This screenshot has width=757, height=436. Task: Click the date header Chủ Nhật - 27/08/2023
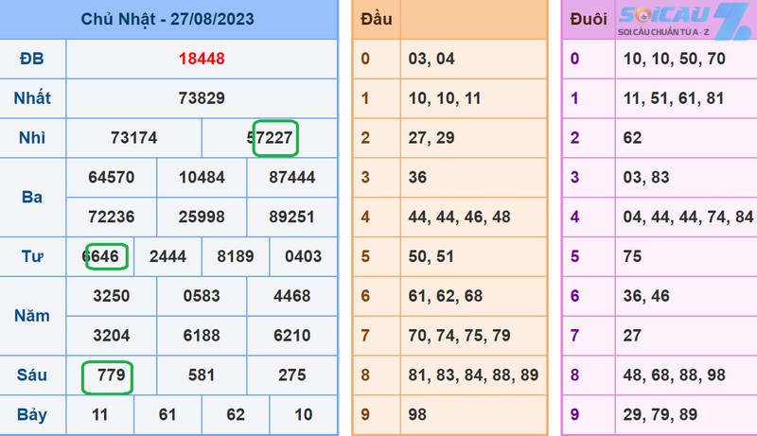(x=167, y=19)
